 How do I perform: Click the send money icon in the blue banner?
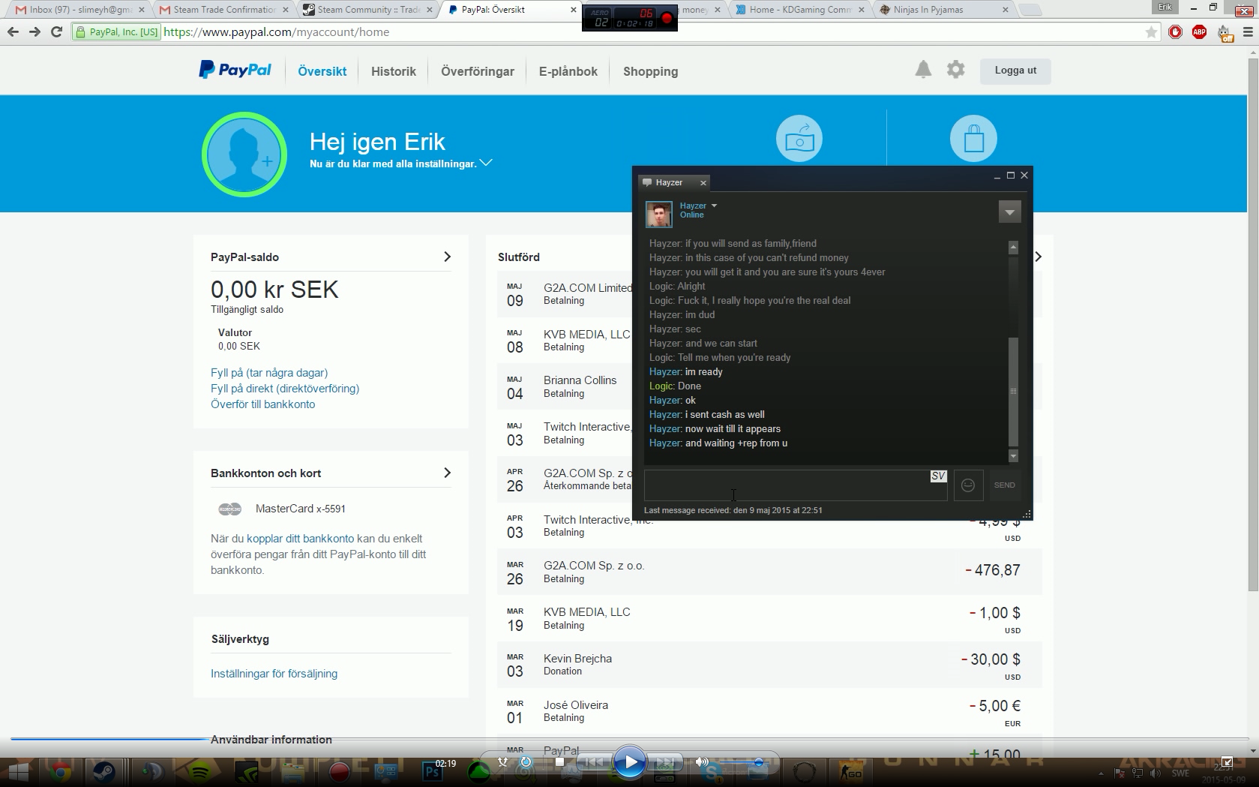[799, 139]
